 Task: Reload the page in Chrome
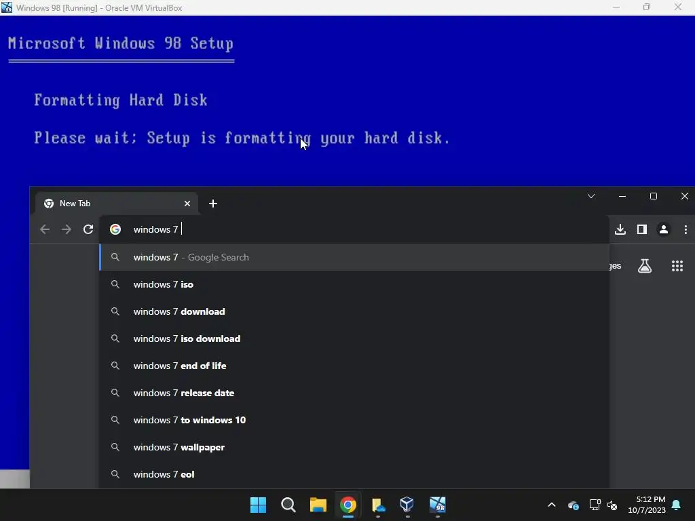point(88,229)
